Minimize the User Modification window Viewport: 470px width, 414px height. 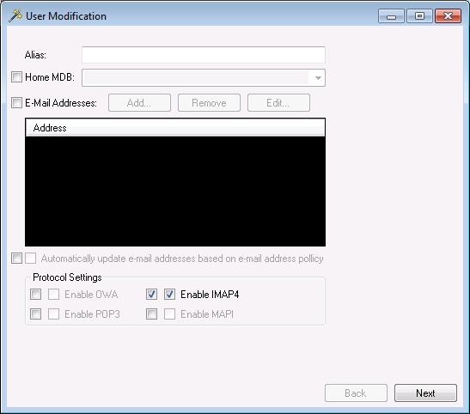coord(391,16)
